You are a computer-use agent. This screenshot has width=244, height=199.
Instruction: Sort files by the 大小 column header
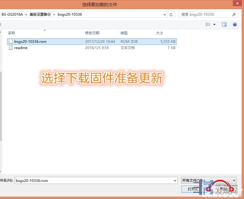coord(160,33)
